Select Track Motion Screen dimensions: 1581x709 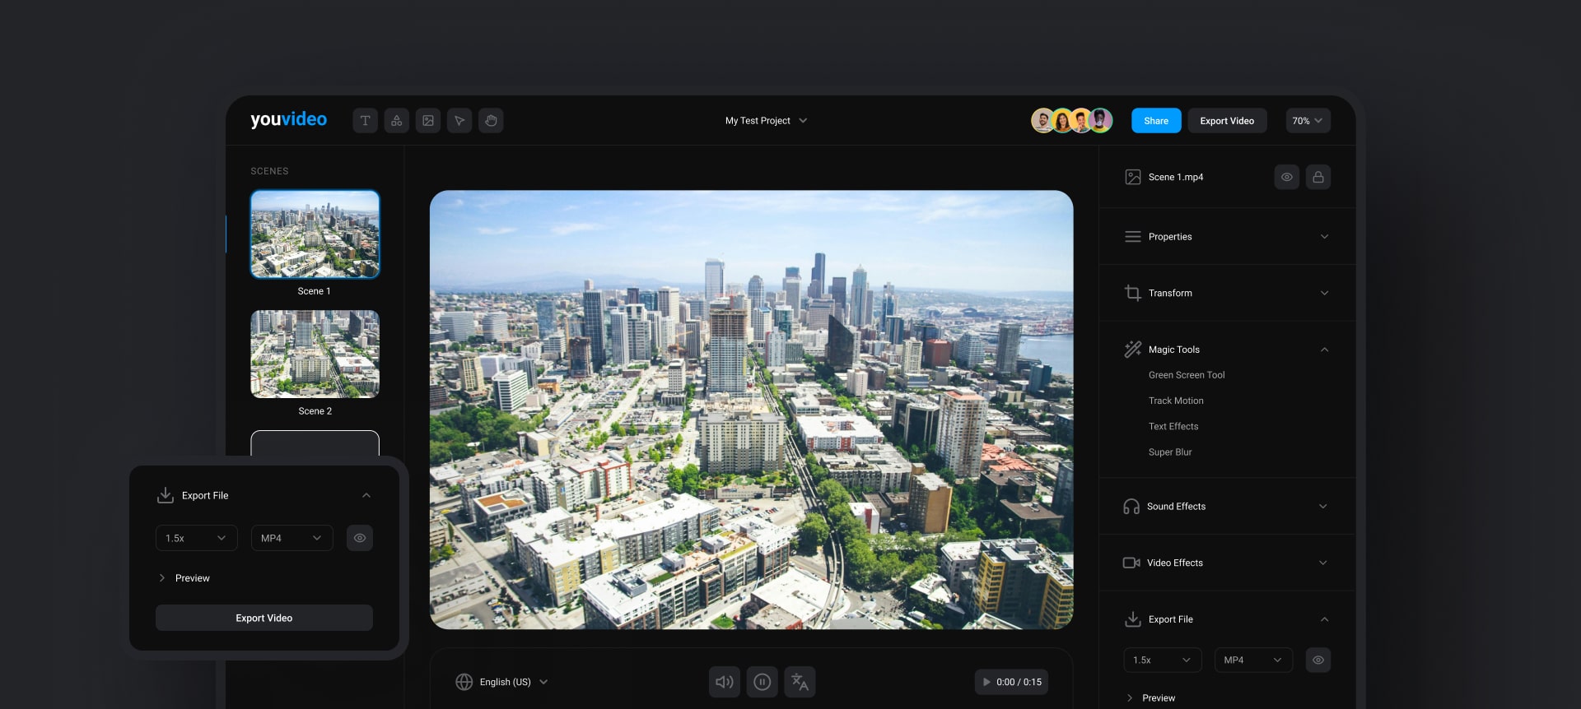pos(1176,401)
